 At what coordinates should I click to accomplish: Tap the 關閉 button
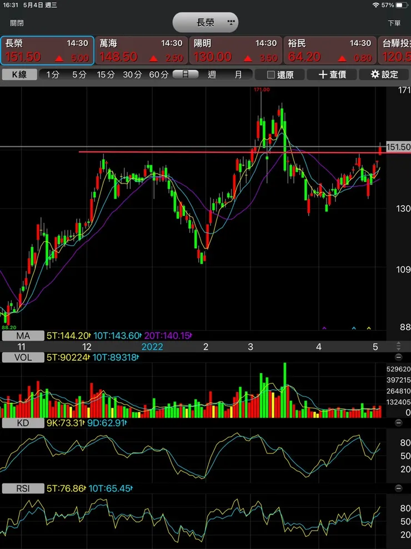[17, 23]
